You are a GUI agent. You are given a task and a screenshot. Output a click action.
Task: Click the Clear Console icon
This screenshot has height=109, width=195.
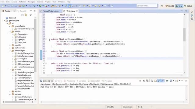152,81
